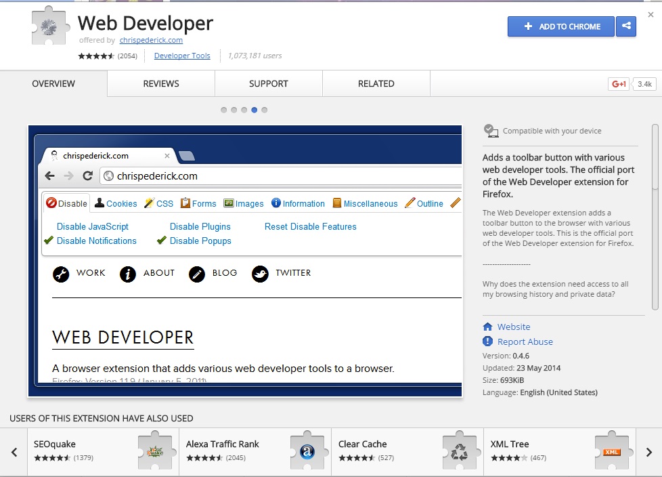
Task: Click Reset Disable Features in screenshot
Action: tap(310, 226)
